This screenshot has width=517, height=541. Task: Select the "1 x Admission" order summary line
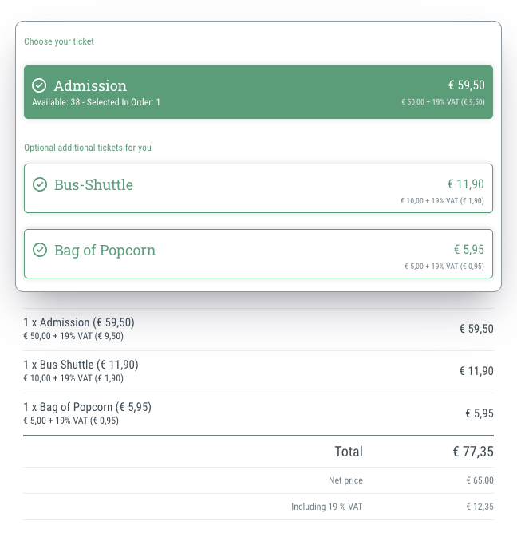(x=79, y=323)
